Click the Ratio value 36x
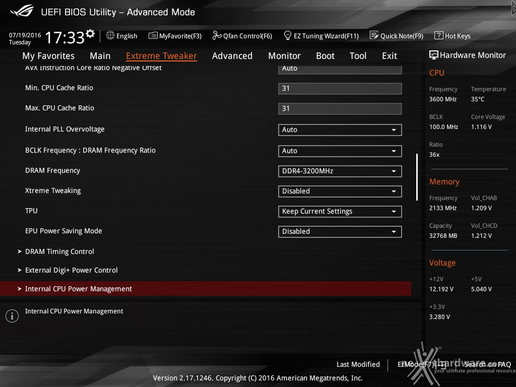Screen dimensions: 516x387 coord(434,154)
